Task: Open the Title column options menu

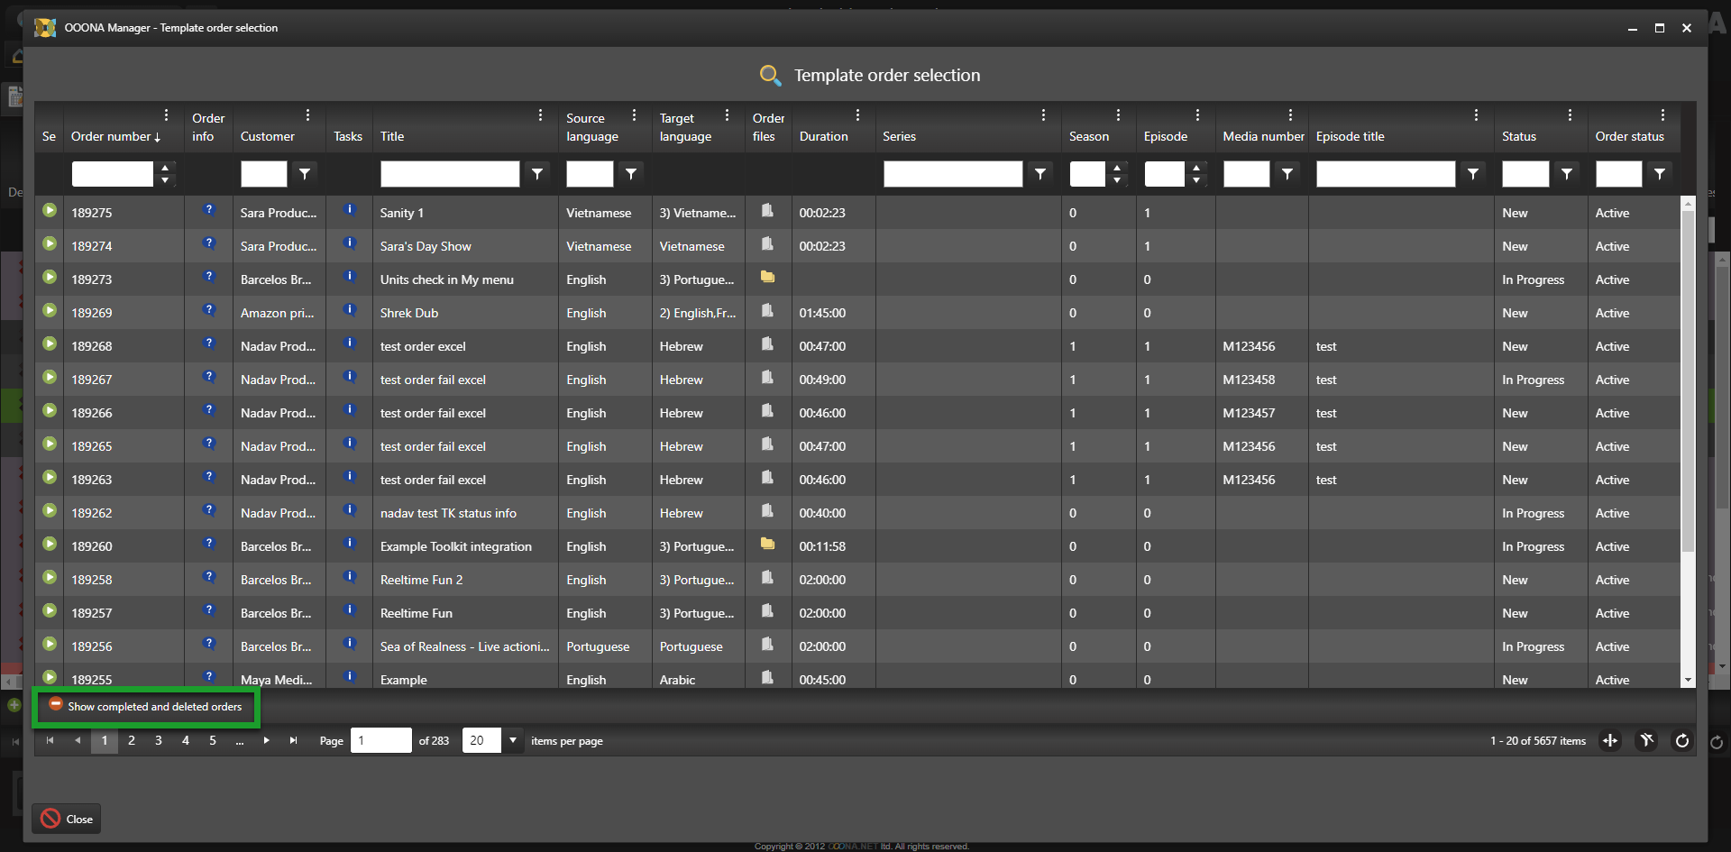Action: point(540,115)
